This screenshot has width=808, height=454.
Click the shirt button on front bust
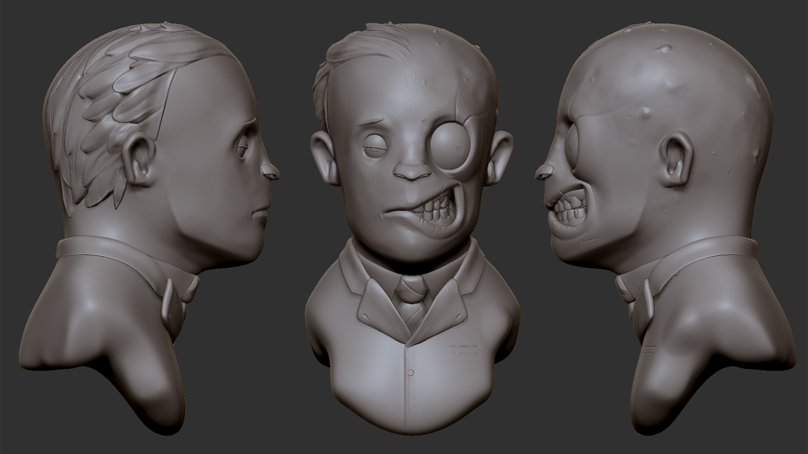[411, 373]
